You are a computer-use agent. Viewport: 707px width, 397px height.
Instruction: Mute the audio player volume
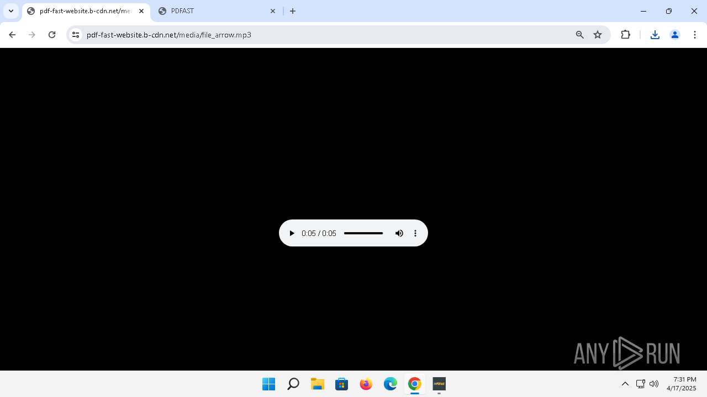click(399, 233)
